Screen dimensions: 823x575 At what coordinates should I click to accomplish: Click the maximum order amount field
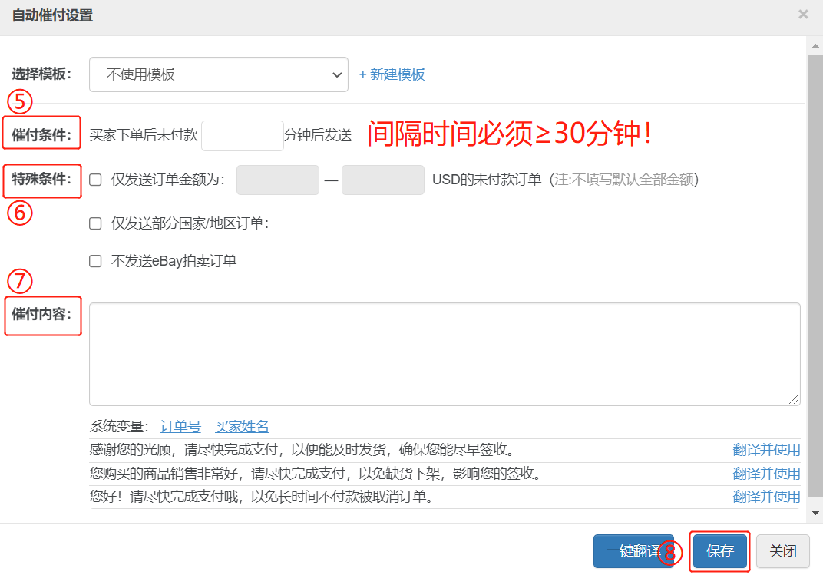pos(382,180)
